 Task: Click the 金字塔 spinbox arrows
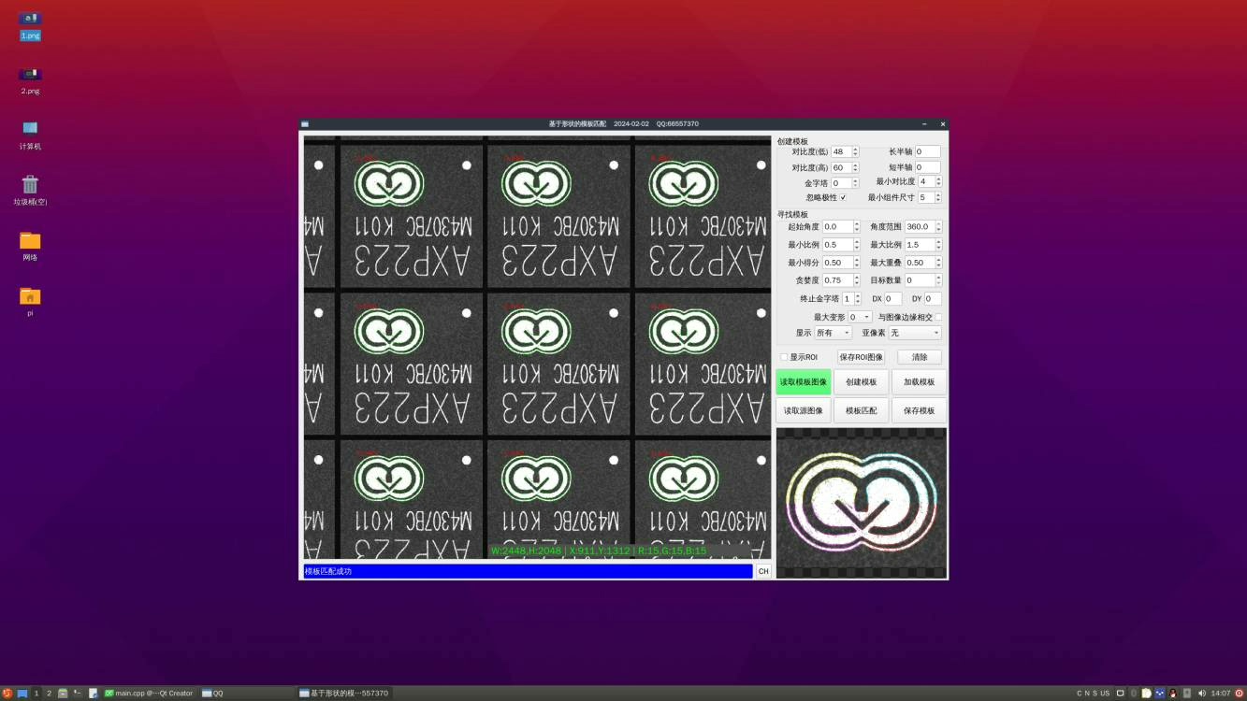855,183
